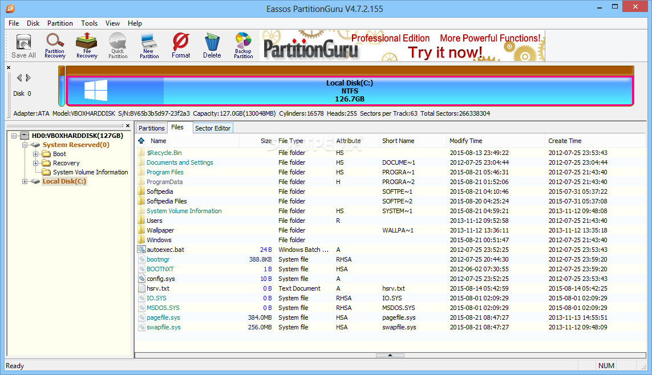The image size is (652, 375).
Task: Open the Partition Recovery tool
Action: (55, 46)
